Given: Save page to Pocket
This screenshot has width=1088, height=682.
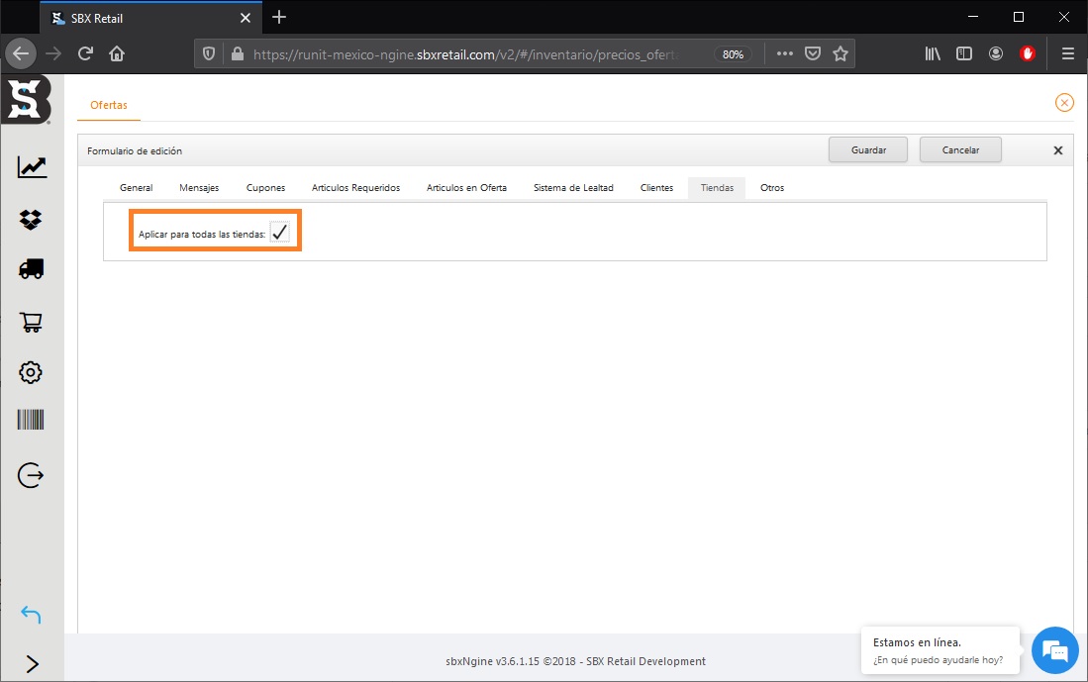Looking at the screenshot, I should click(813, 53).
